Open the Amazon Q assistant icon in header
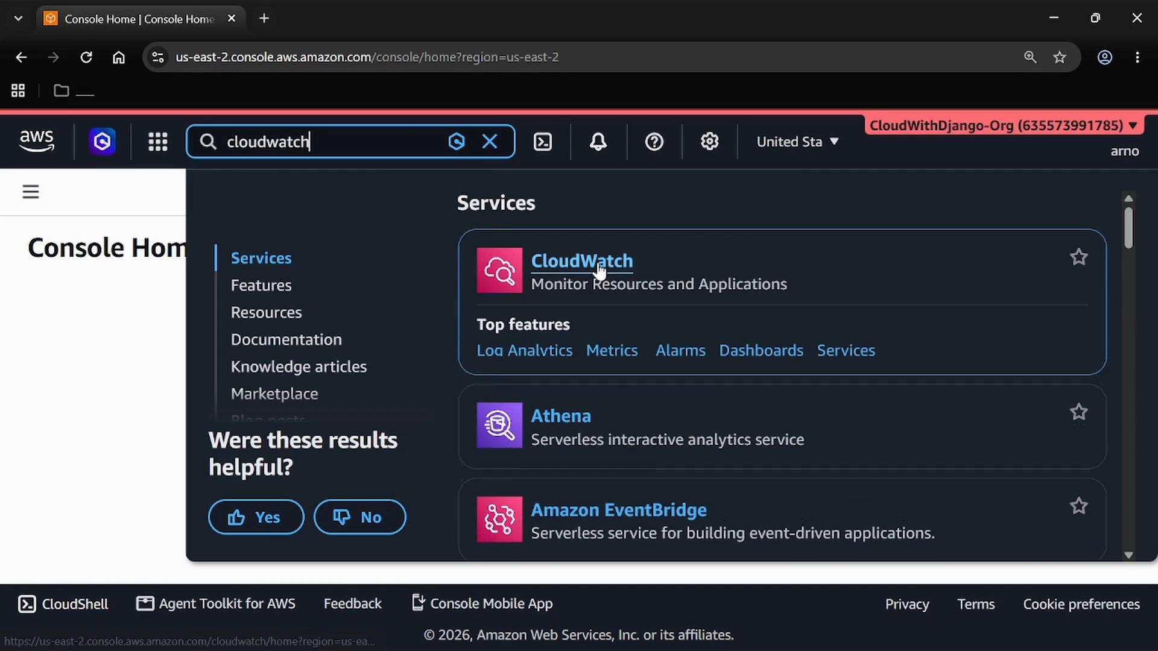The image size is (1158, 651). click(102, 142)
